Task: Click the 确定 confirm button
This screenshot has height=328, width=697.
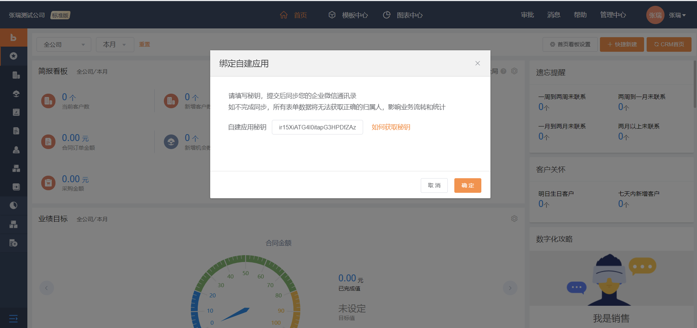Action: tap(467, 186)
